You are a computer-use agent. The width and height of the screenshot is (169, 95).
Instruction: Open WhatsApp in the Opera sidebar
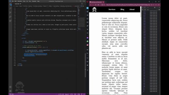87,41
